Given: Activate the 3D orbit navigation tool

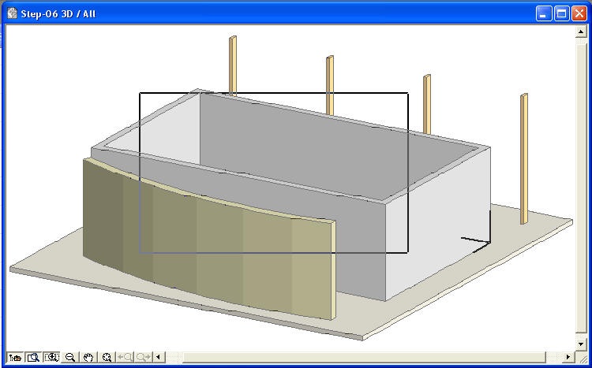Looking at the screenshot, I should [15, 357].
